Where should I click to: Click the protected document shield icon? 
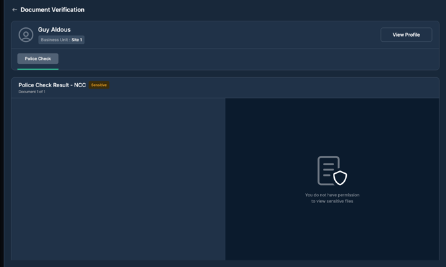tap(332, 170)
